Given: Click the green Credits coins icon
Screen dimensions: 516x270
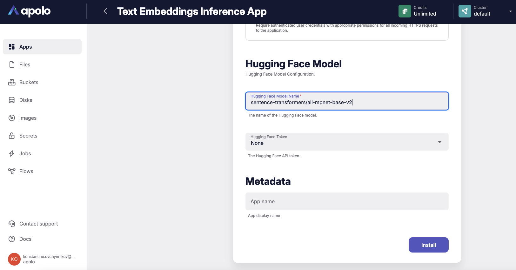Looking at the screenshot, I should click(405, 11).
